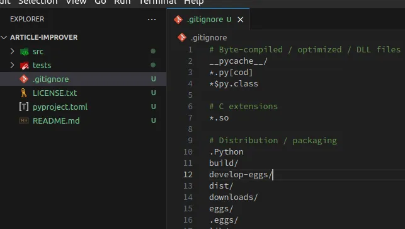Open the Go menu
The image size is (405, 229).
coord(100,2)
